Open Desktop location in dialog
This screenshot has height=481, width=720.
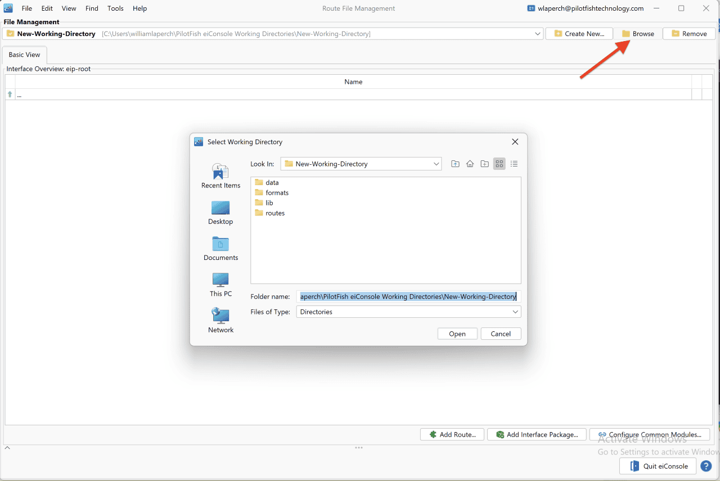(x=220, y=213)
